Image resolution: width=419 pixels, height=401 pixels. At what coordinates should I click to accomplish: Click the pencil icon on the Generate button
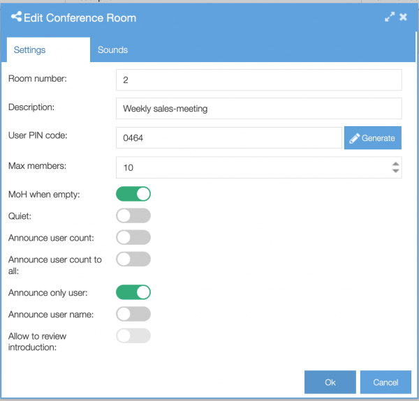coord(354,138)
